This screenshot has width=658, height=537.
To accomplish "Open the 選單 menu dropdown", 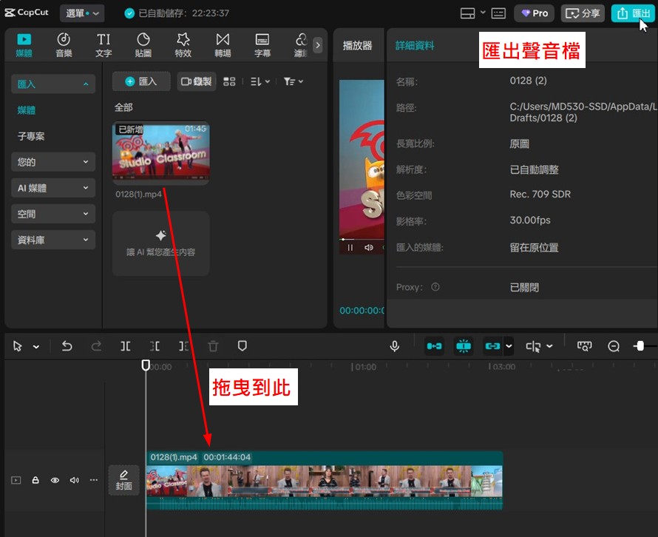I will [82, 13].
